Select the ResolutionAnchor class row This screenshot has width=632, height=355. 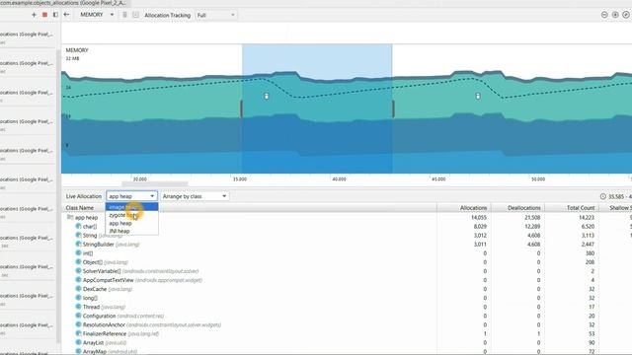[347, 324]
